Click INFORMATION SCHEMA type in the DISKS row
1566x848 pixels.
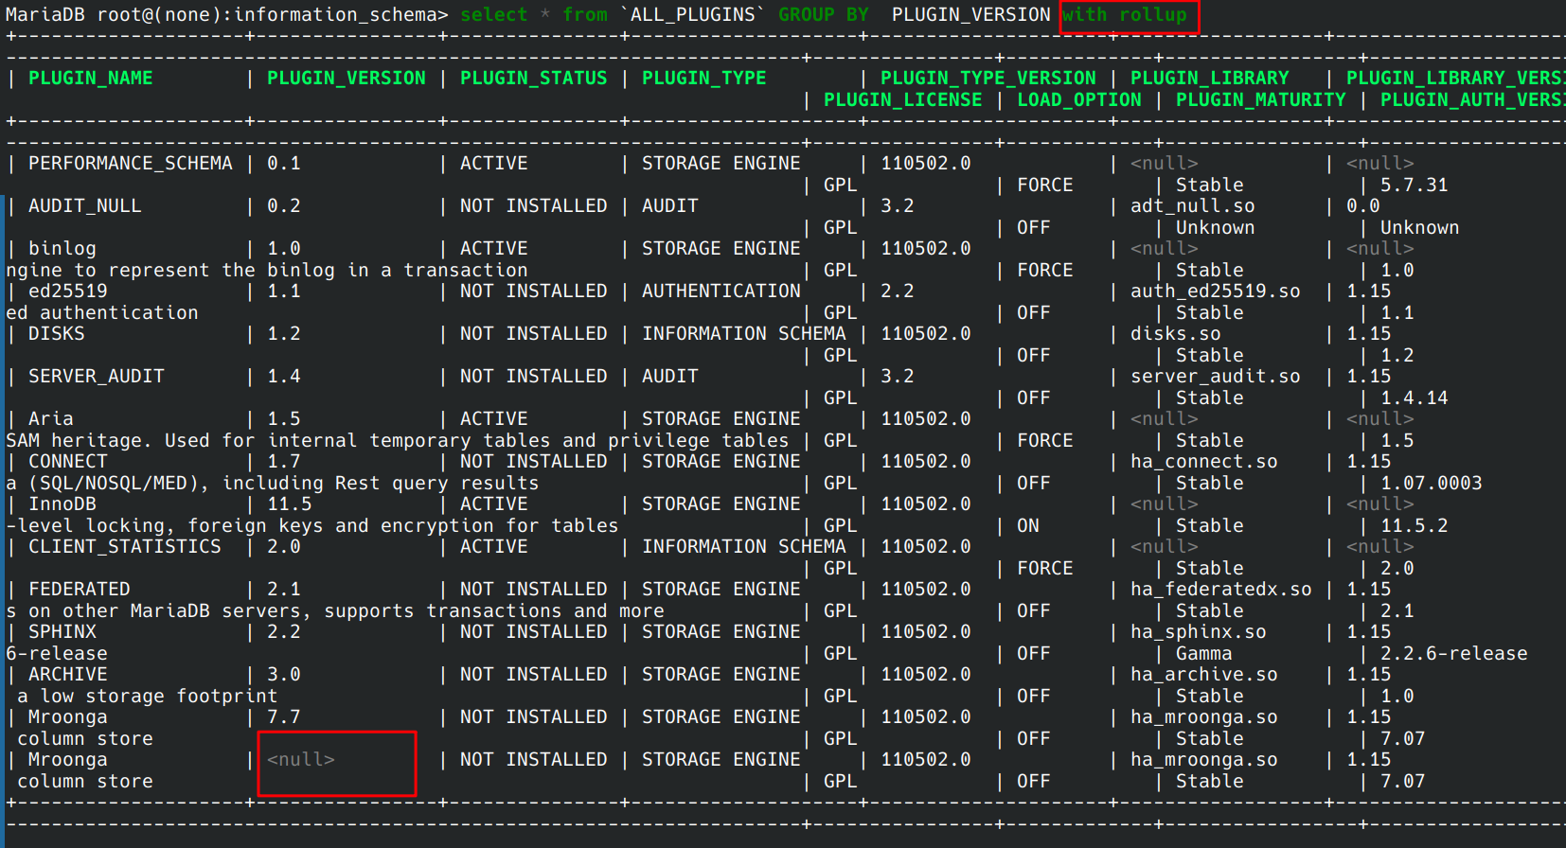[x=744, y=334]
